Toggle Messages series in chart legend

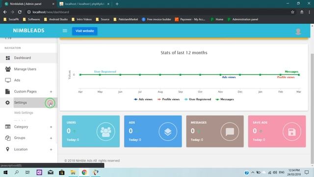tap(225, 99)
